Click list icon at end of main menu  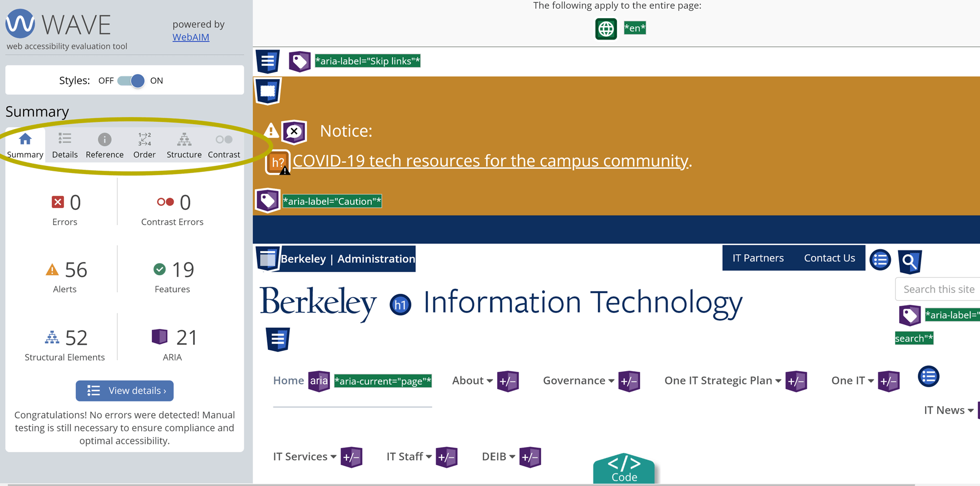pos(928,377)
